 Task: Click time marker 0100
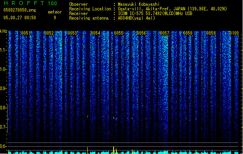point(234,33)
